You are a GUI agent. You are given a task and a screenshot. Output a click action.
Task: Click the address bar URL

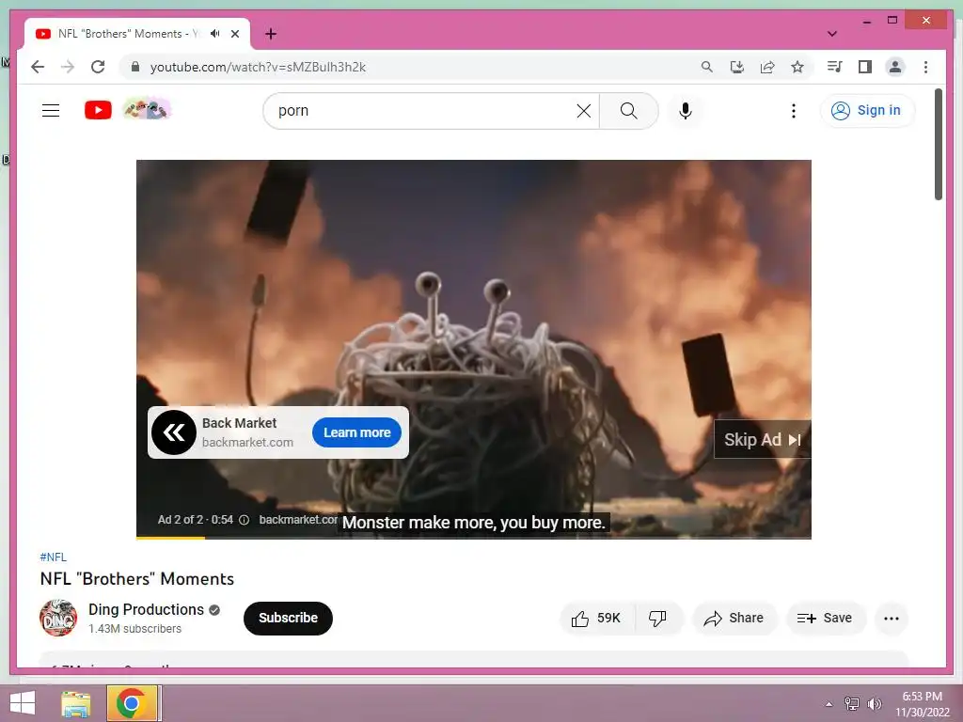258,67
